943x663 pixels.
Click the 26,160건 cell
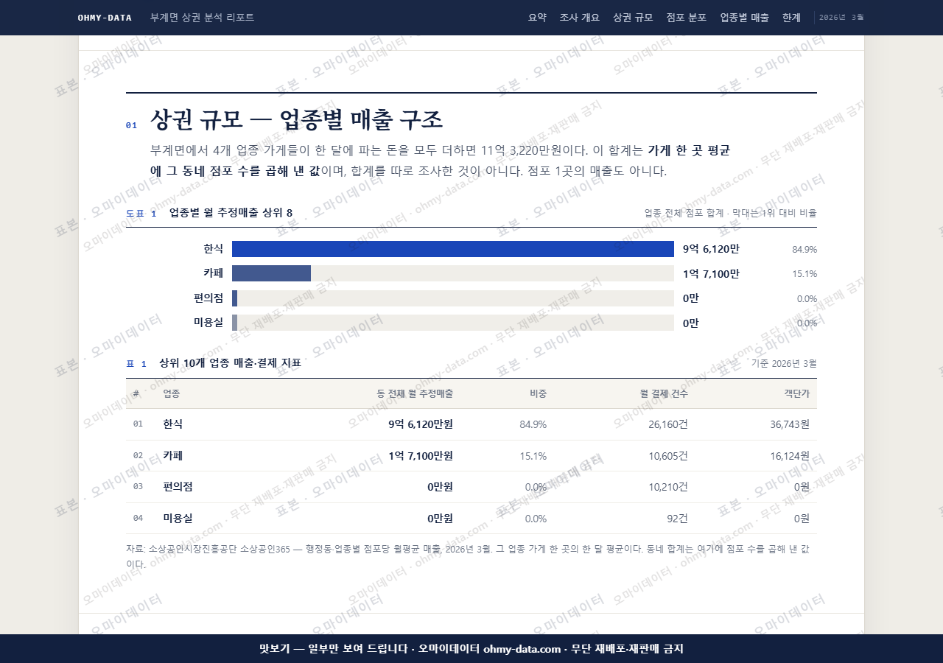pyautogui.click(x=668, y=424)
